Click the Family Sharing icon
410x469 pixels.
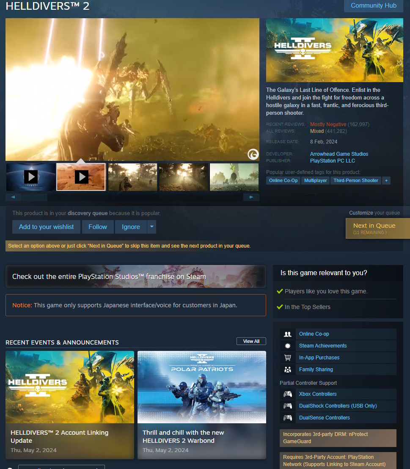tap(288, 370)
